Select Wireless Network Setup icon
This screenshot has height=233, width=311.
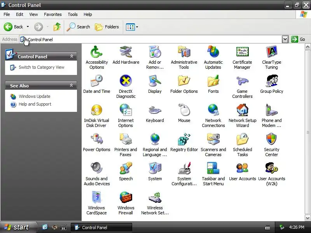click(x=155, y=197)
